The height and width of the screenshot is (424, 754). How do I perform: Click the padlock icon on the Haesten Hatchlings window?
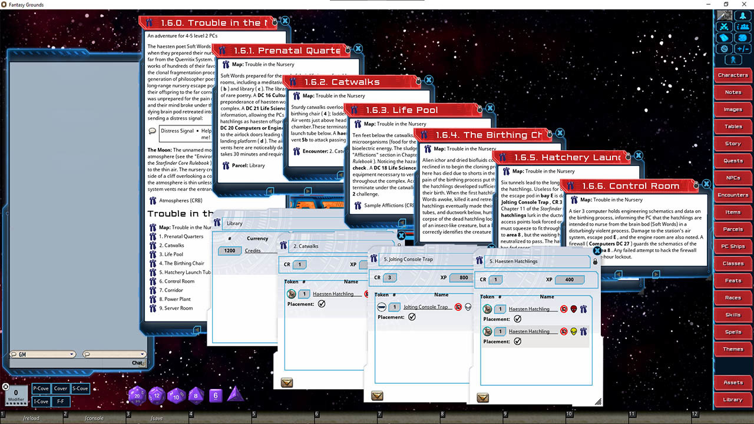[x=595, y=261]
